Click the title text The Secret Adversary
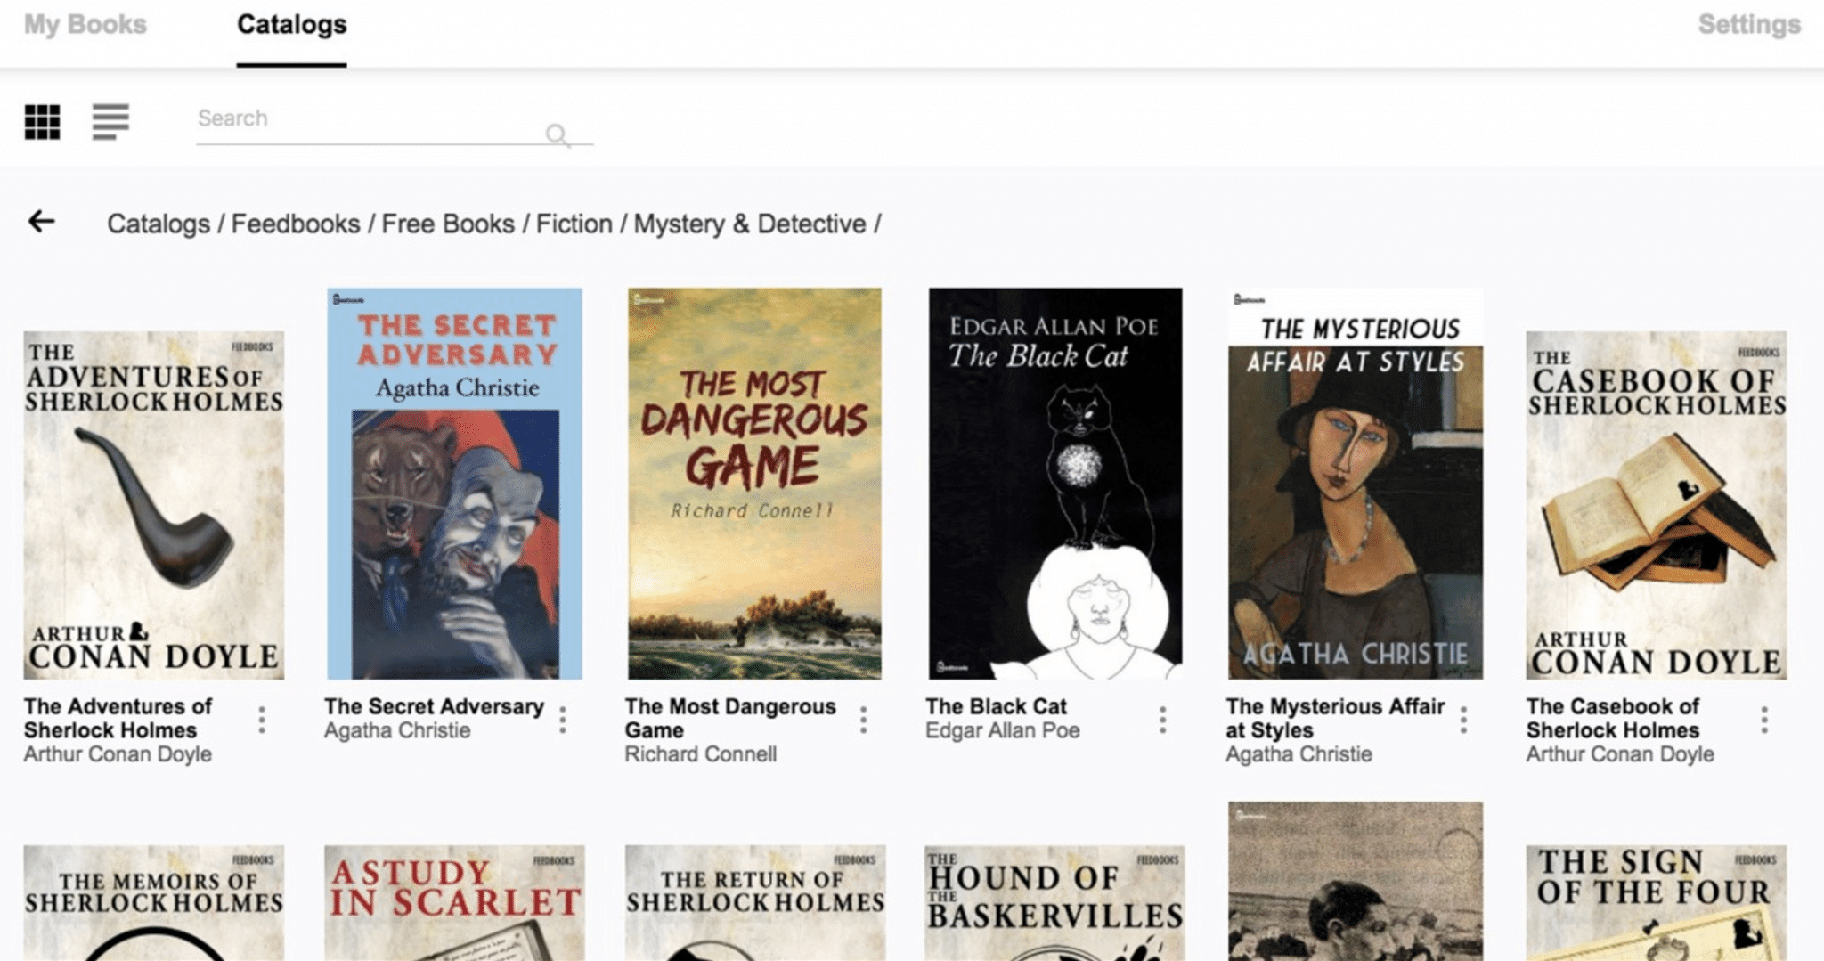 tap(434, 706)
